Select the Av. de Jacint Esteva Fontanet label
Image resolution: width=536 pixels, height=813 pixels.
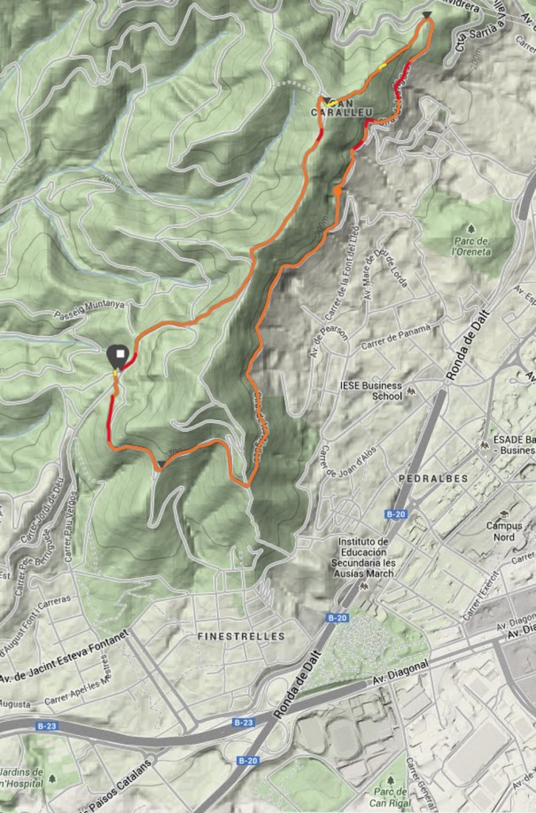click(63, 657)
